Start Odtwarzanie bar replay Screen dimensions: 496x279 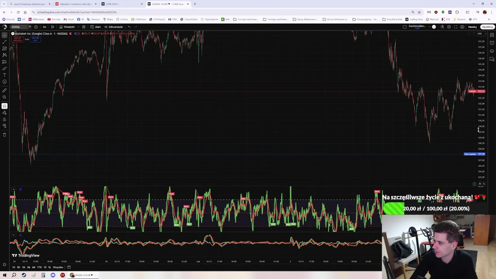[113, 27]
